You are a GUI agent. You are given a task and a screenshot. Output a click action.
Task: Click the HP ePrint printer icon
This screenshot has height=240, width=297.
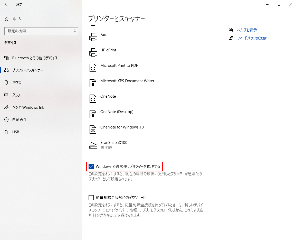point(93,52)
